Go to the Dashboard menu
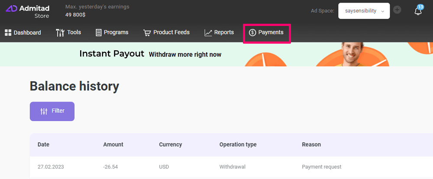433x179 pixels. pos(23,32)
